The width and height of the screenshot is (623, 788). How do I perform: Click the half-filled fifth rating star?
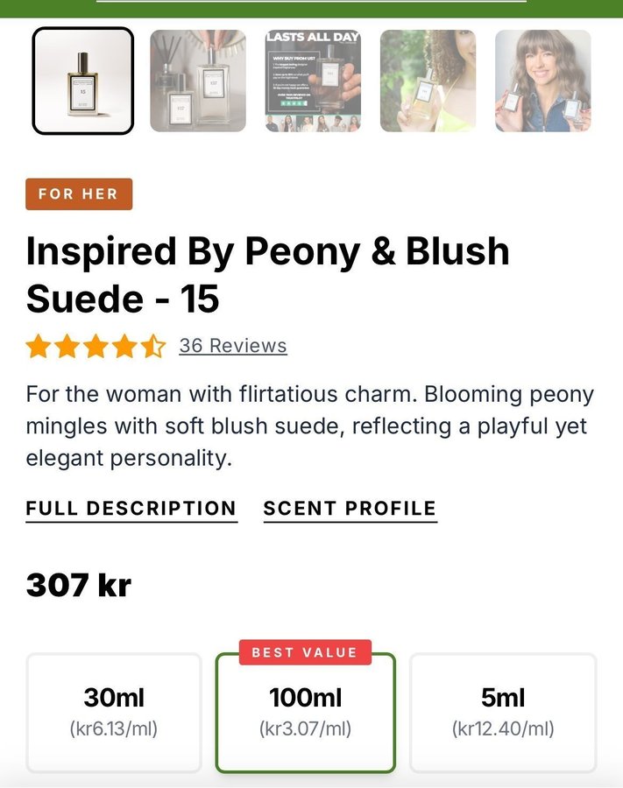pos(153,347)
